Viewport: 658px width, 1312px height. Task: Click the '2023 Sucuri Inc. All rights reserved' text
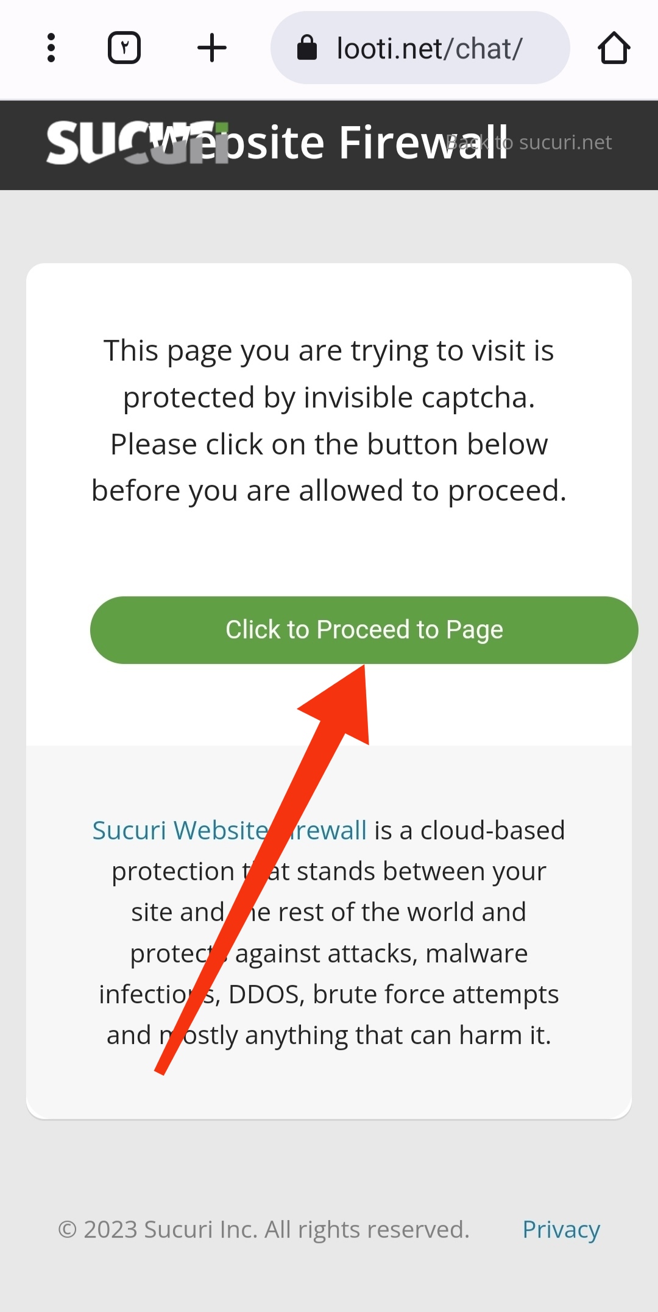pos(277,1230)
